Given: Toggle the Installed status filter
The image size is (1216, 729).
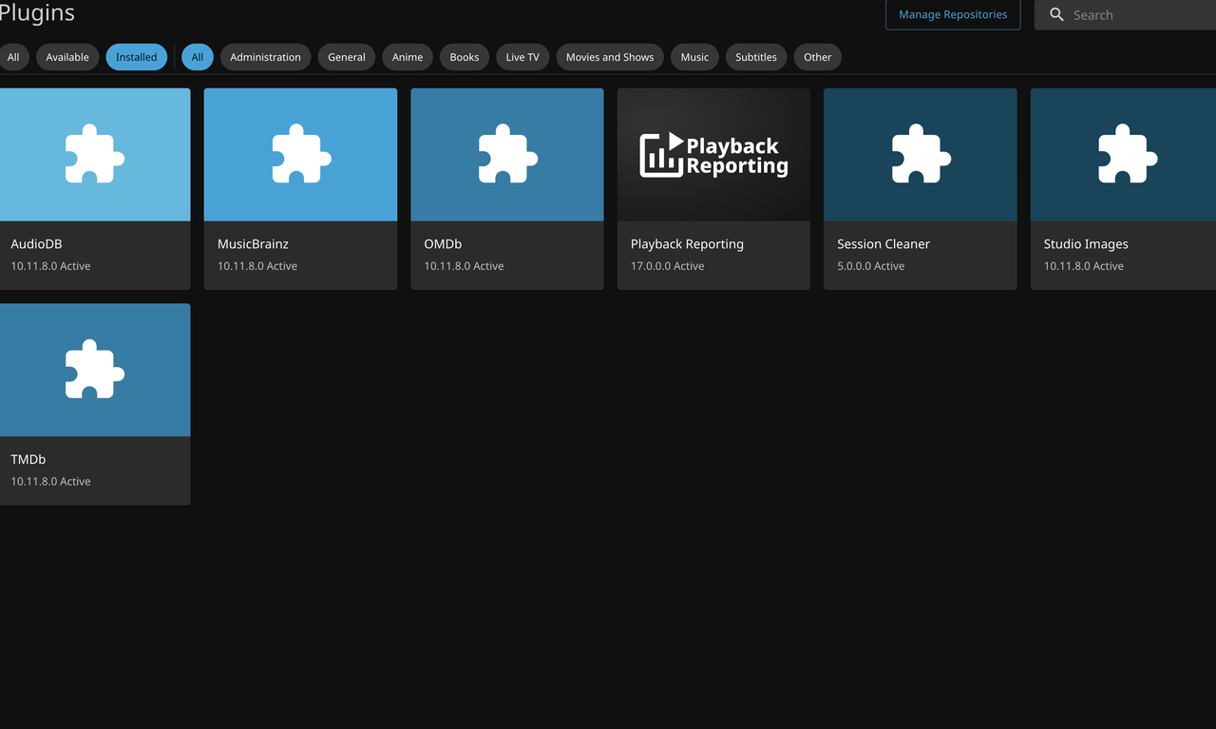Looking at the screenshot, I should coord(136,57).
